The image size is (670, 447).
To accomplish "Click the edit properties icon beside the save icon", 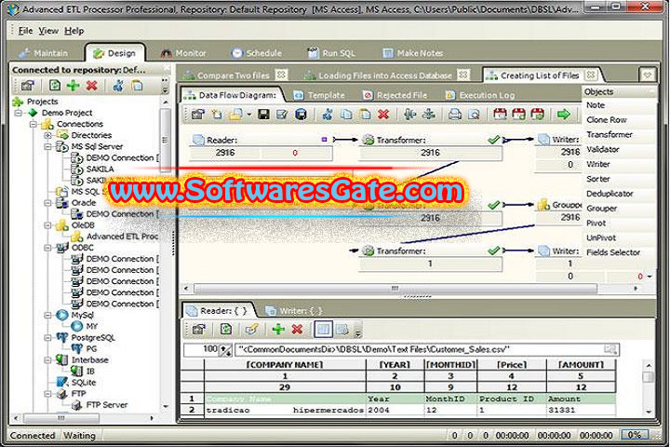I will coord(282,115).
